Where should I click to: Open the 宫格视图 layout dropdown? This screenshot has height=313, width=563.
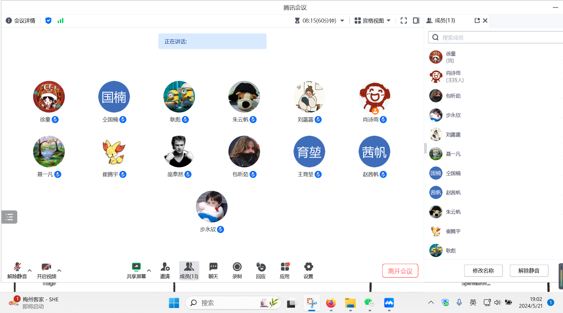[x=372, y=21]
